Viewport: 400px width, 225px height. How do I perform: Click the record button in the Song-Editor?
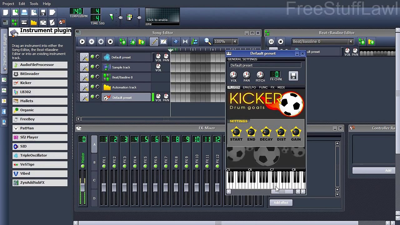tap(92, 42)
